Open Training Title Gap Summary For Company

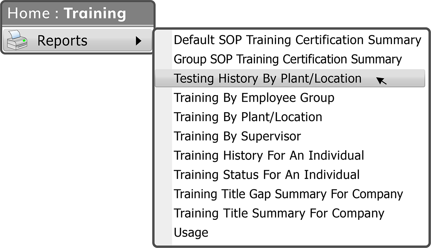pos(288,194)
